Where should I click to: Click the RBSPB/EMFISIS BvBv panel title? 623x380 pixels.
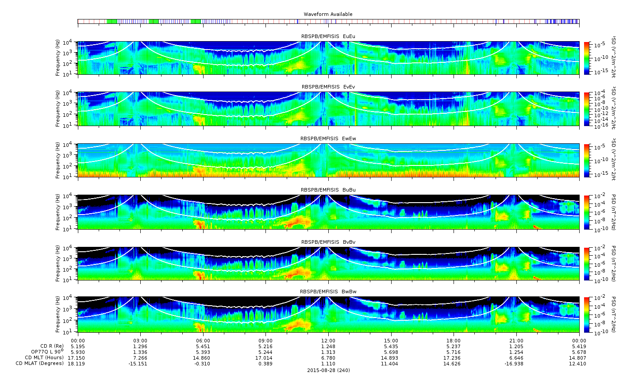point(328,242)
